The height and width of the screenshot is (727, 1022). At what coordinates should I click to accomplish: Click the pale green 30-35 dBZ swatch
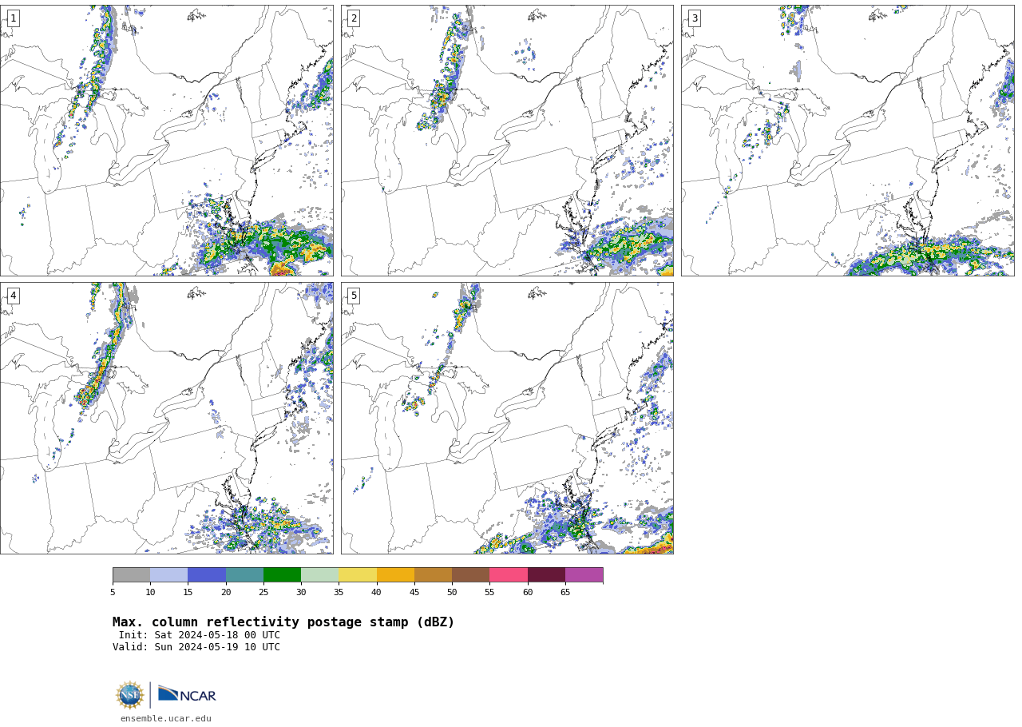click(x=319, y=575)
